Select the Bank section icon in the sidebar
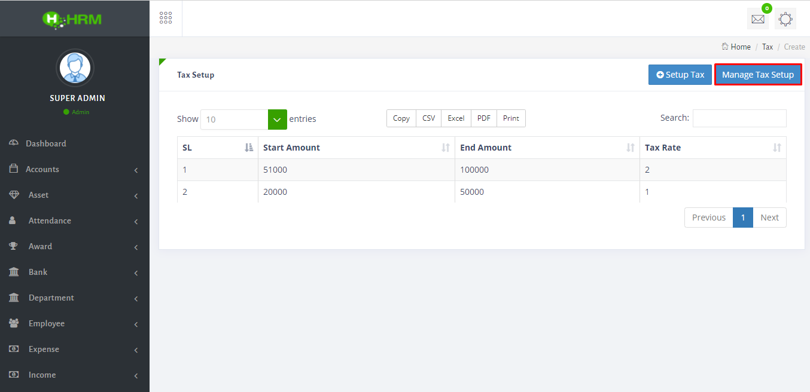Viewport: 810px width, 392px height. coord(14,272)
